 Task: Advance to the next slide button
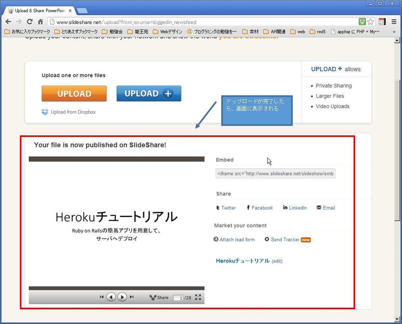click(x=122, y=297)
